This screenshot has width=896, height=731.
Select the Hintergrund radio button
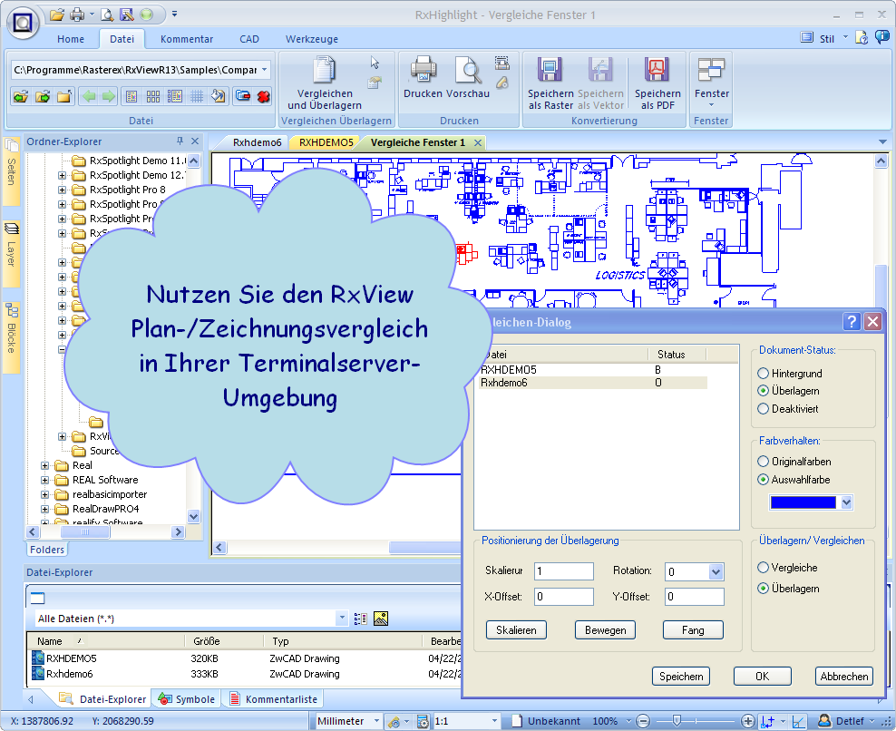(x=764, y=374)
